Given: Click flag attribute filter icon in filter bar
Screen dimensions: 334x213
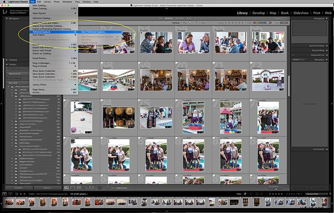Looking at the screenshot, I should click(189, 22).
